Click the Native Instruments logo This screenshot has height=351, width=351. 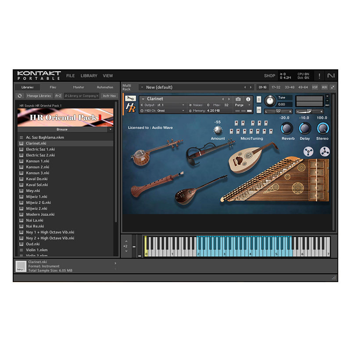[331, 75]
